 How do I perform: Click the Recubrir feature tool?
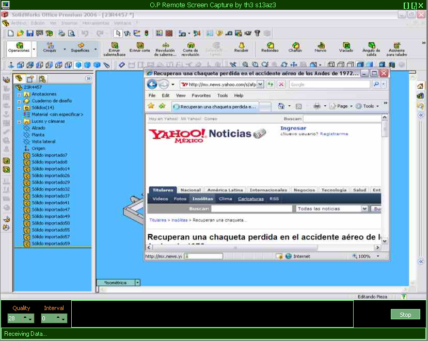(x=241, y=47)
